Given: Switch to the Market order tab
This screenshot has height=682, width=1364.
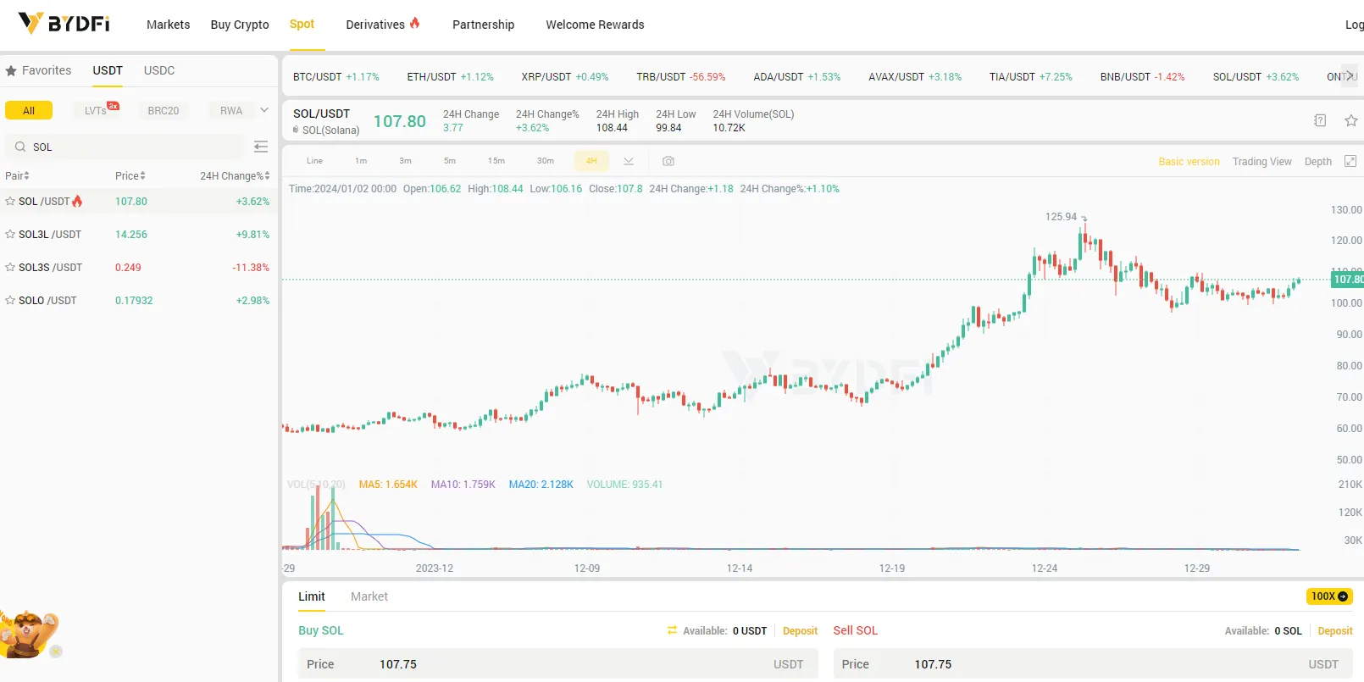Looking at the screenshot, I should click(369, 596).
